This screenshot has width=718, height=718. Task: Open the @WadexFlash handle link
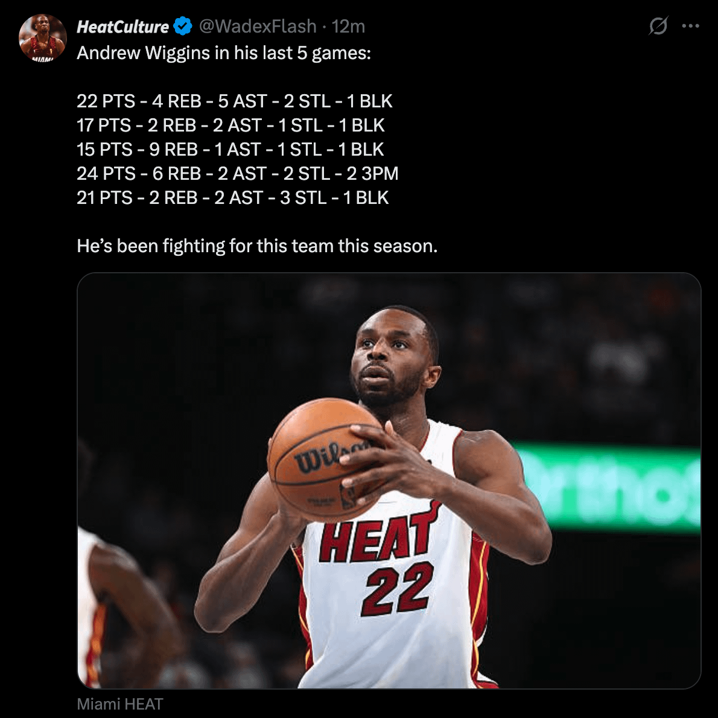tap(258, 27)
